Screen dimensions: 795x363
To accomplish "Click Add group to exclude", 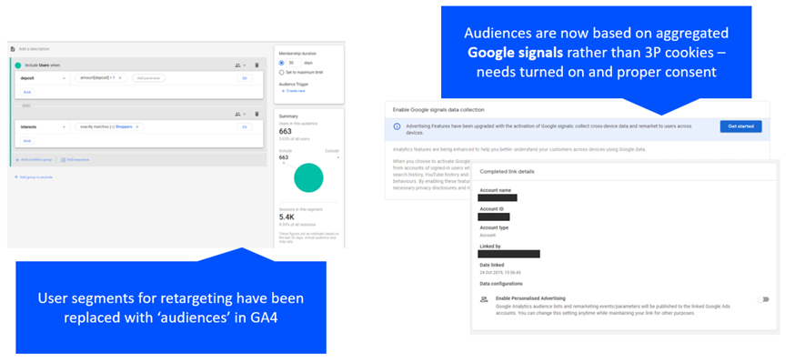I will click(34, 176).
